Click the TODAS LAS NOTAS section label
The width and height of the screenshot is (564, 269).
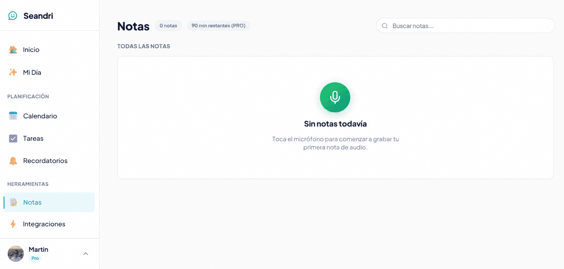tap(144, 46)
